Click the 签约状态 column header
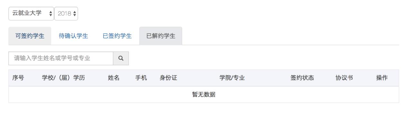Image resolution: width=408 pixels, height=118 pixels. pos(302,78)
